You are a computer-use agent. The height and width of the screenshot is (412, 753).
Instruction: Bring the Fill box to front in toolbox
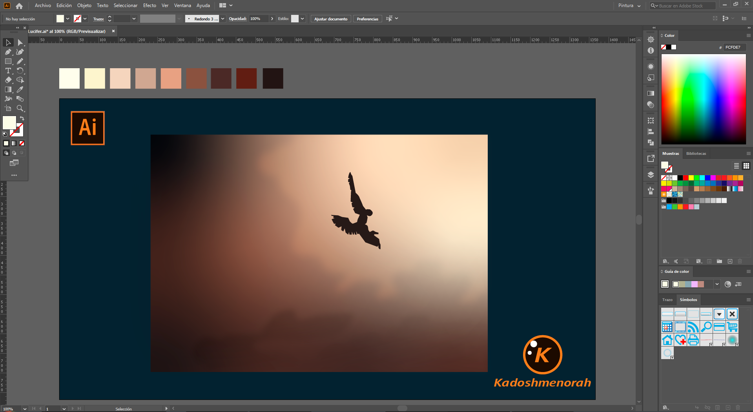coord(9,122)
